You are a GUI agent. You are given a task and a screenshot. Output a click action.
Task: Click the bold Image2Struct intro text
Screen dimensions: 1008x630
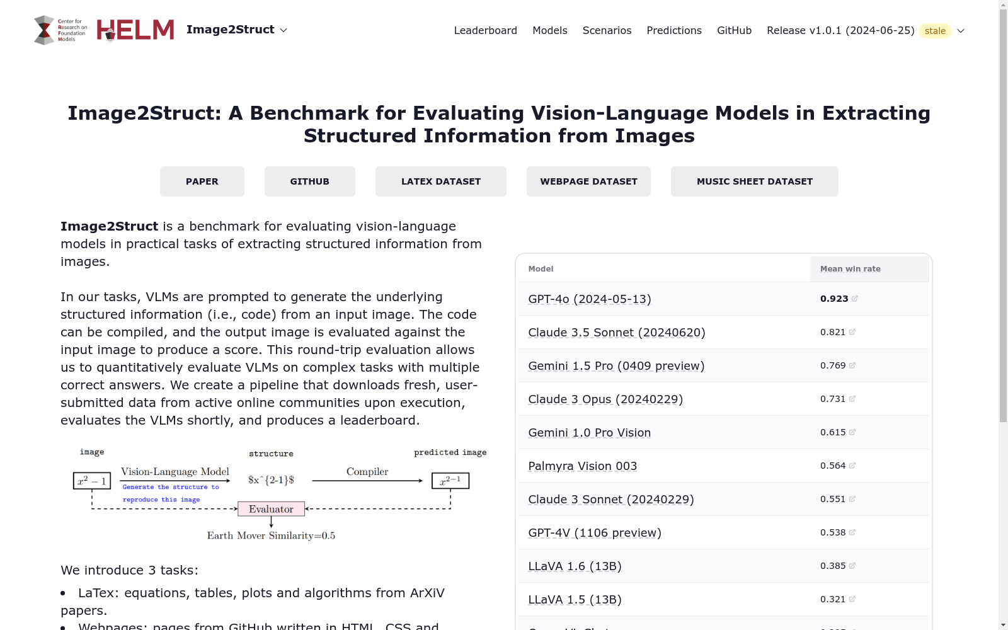click(110, 226)
